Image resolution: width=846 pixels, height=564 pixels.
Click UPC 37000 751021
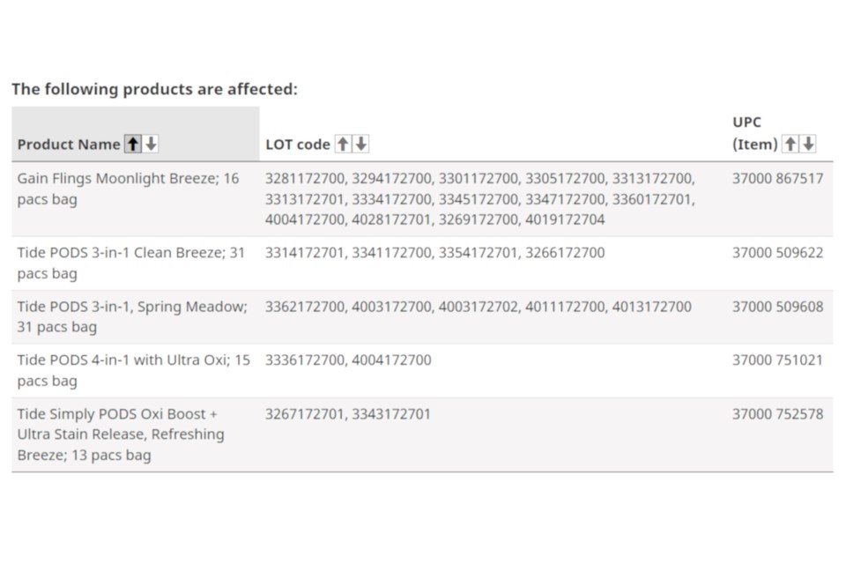point(777,360)
